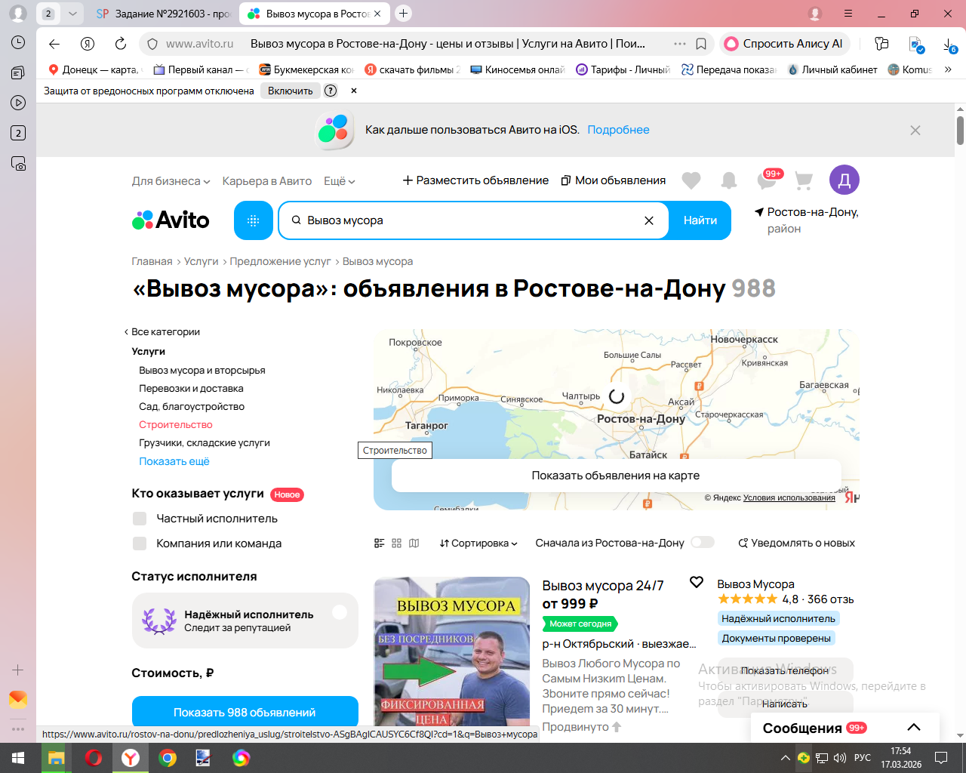
Task: Open Avito messages icon with 99+ badge
Action: click(768, 180)
